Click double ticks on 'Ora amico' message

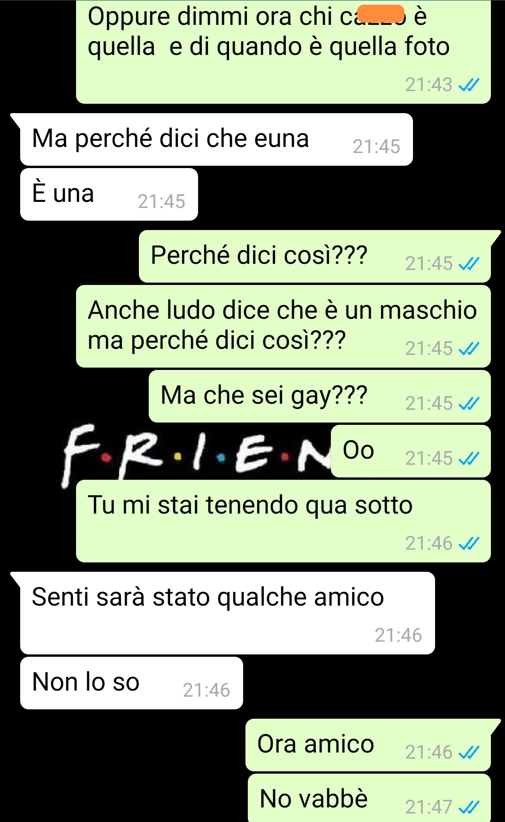(x=469, y=753)
